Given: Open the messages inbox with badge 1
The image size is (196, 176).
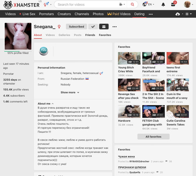Looking at the screenshot, I should pos(173,4).
